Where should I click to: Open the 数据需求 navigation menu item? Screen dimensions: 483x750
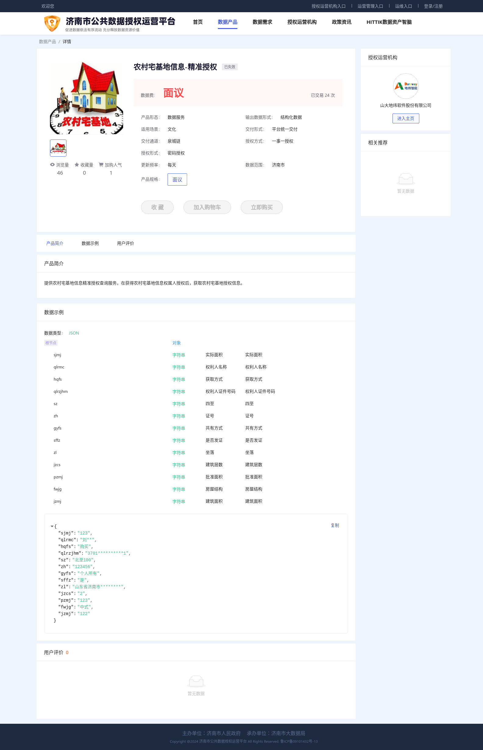click(262, 22)
